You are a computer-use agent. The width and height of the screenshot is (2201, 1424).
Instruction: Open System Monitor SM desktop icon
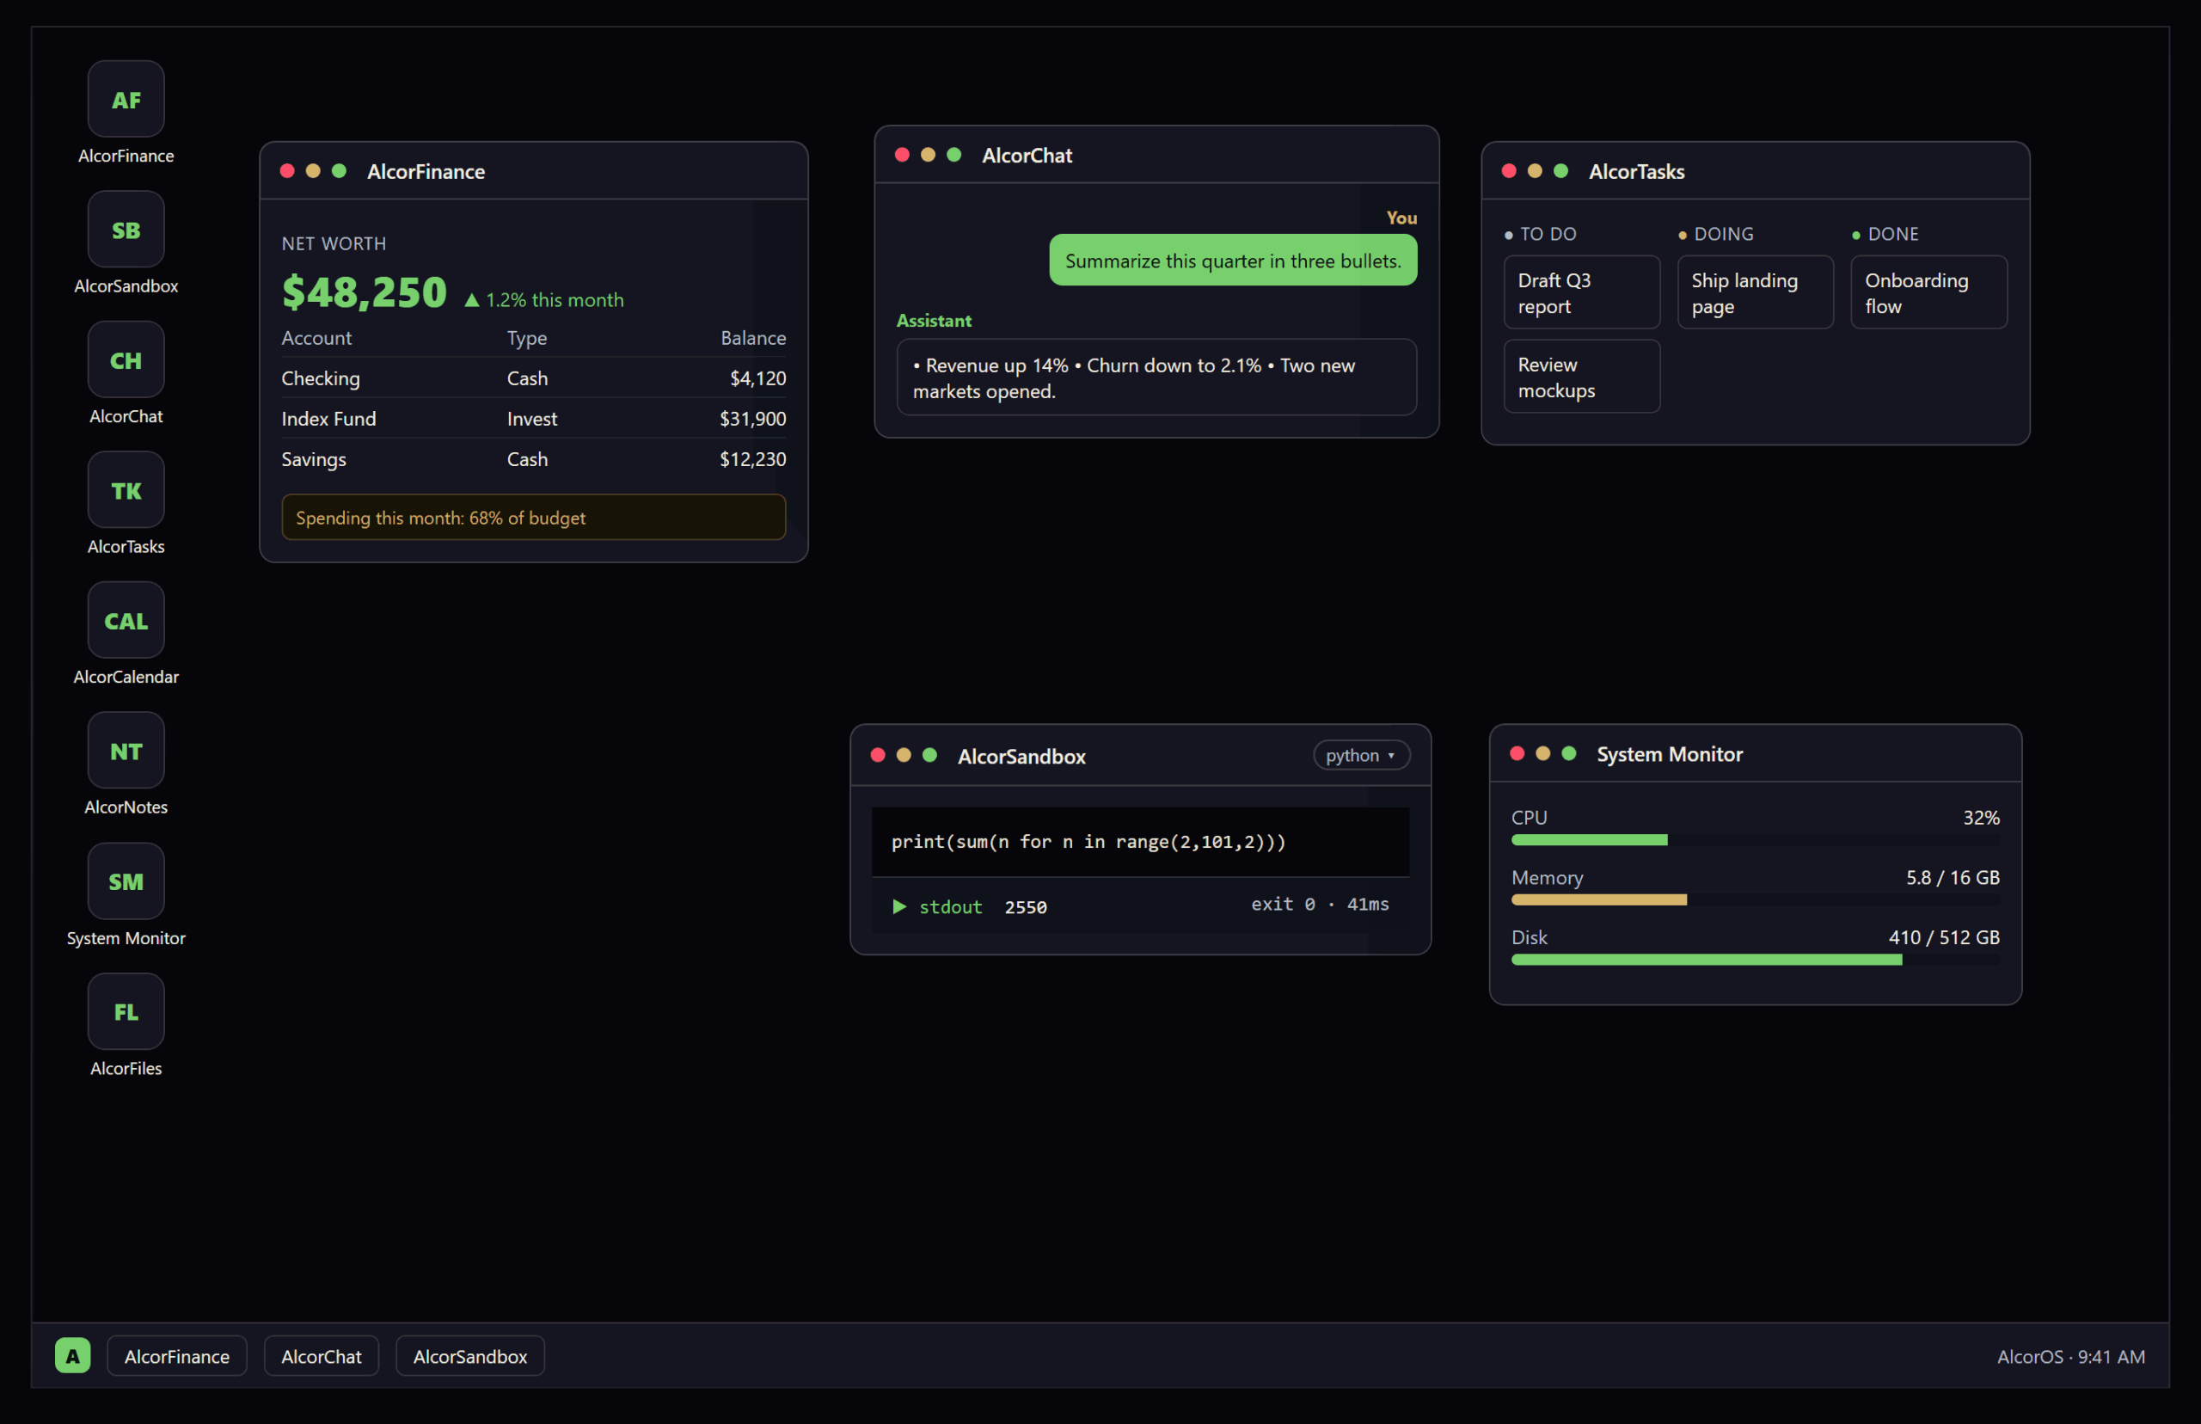tap(126, 881)
